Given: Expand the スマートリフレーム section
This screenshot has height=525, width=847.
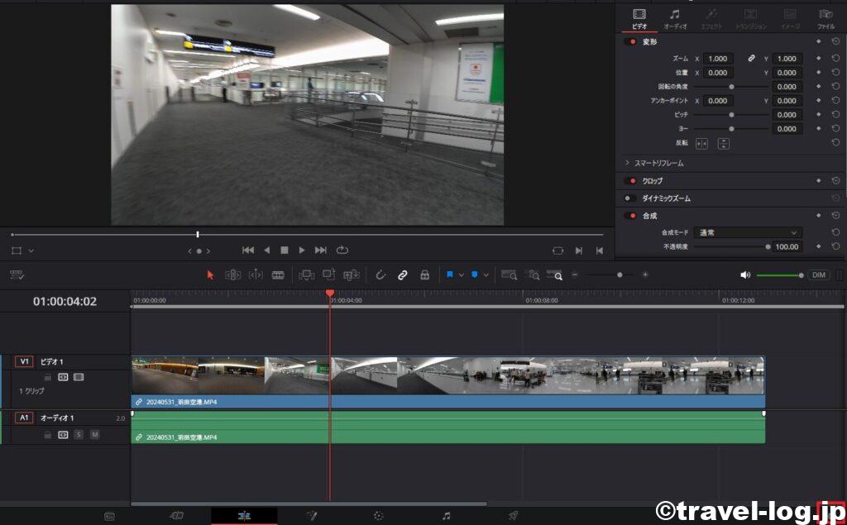Looking at the screenshot, I should pos(627,163).
